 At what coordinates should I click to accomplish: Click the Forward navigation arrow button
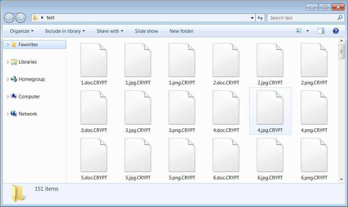coord(20,18)
